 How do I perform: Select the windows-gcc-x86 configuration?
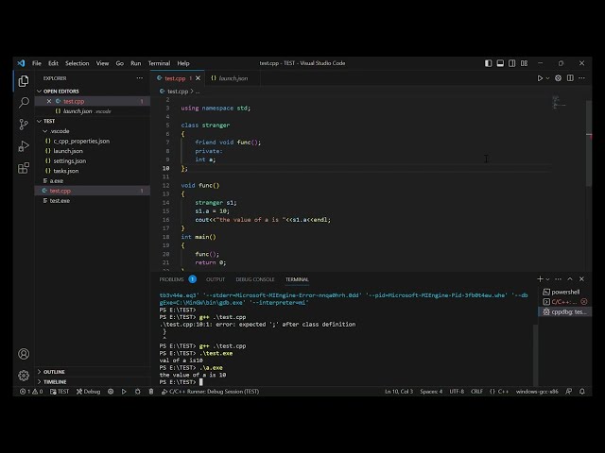[537, 392]
